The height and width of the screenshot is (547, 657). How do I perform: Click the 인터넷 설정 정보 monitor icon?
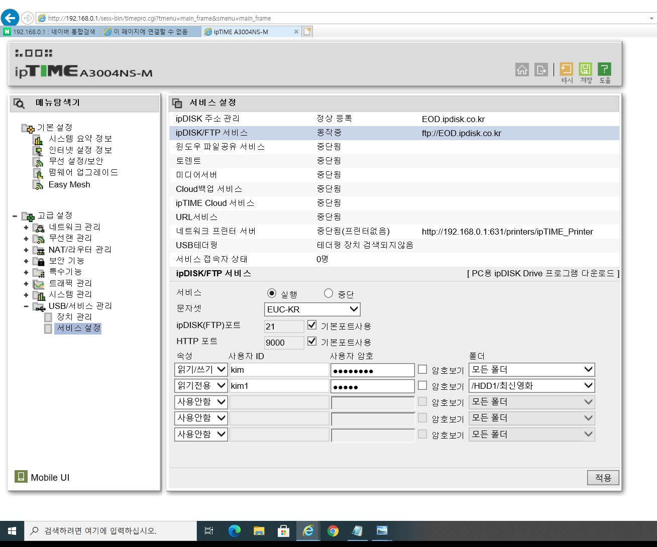[38, 151]
